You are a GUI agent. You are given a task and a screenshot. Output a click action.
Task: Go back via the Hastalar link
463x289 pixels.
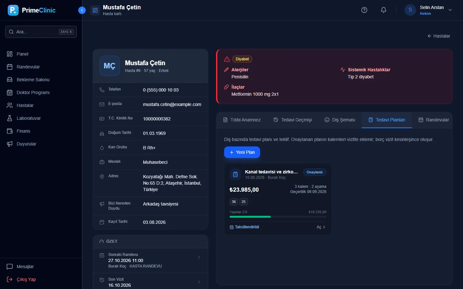pyautogui.click(x=439, y=36)
